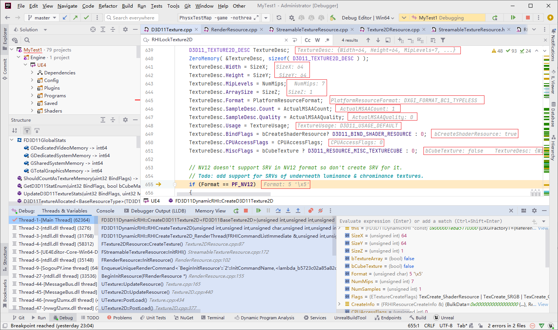This screenshot has height=330, width=558.
Task: Toggle Regex (.*) search option
Action: pos(327,40)
